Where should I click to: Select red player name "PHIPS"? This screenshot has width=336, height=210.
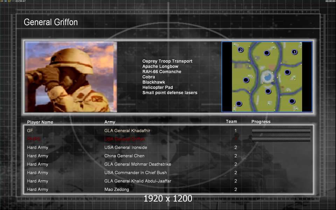point(34,139)
